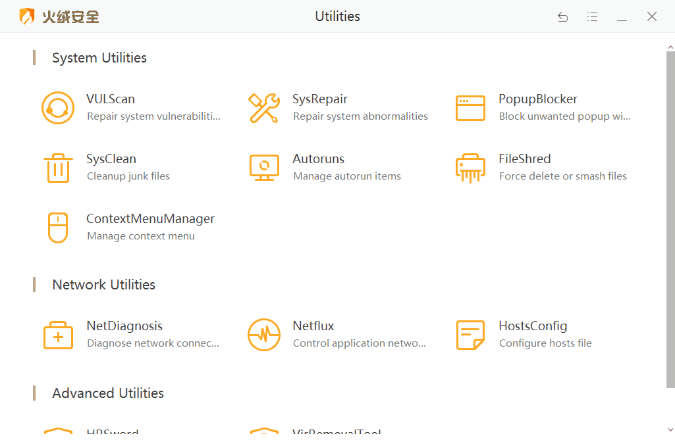Viewport: 675px width, 444px height.
Task: Click the "Manage autorun items" label
Action: pos(347,176)
